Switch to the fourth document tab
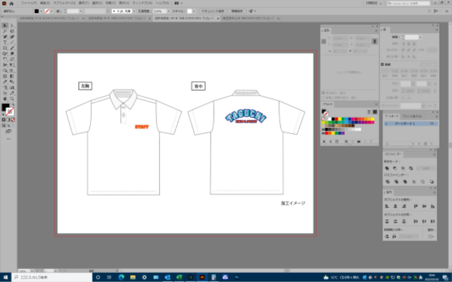 pyautogui.click(x=250, y=19)
